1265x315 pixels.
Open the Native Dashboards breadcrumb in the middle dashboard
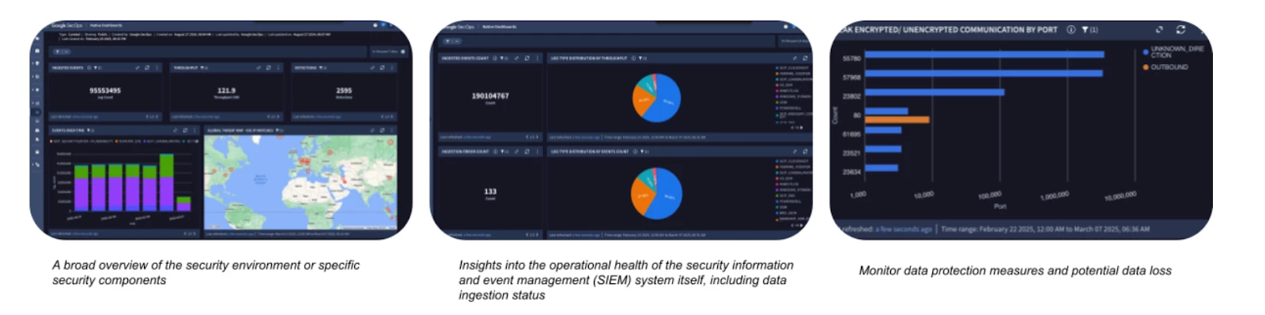pyautogui.click(x=499, y=27)
